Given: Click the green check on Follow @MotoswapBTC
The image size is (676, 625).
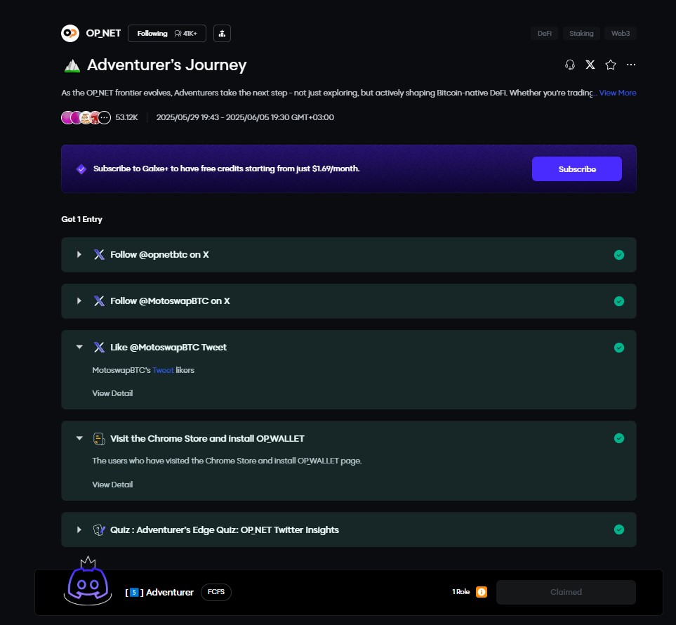Looking at the screenshot, I should 618,301.
